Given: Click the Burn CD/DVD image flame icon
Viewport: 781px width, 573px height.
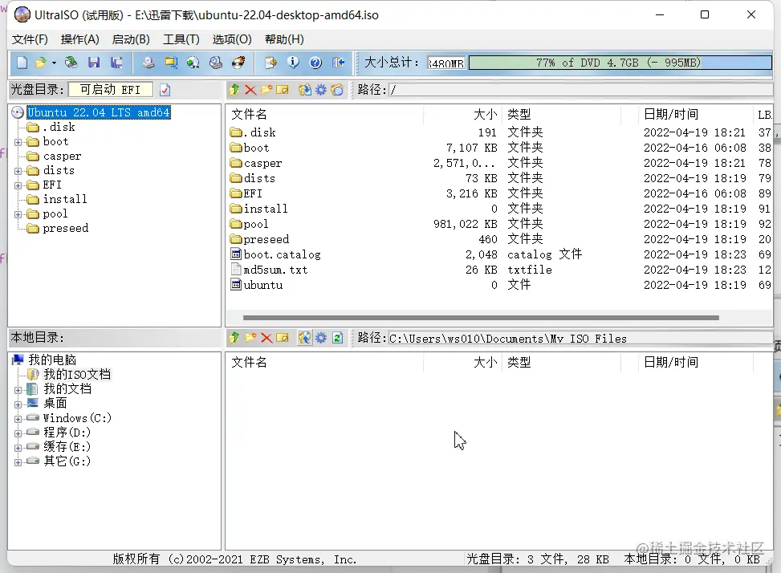Looking at the screenshot, I should (238, 63).
